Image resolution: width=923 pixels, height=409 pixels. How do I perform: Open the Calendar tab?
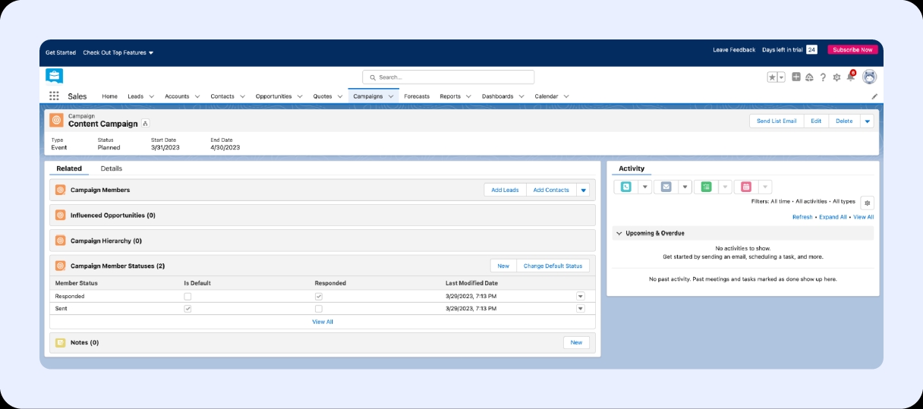pos(547,96)
